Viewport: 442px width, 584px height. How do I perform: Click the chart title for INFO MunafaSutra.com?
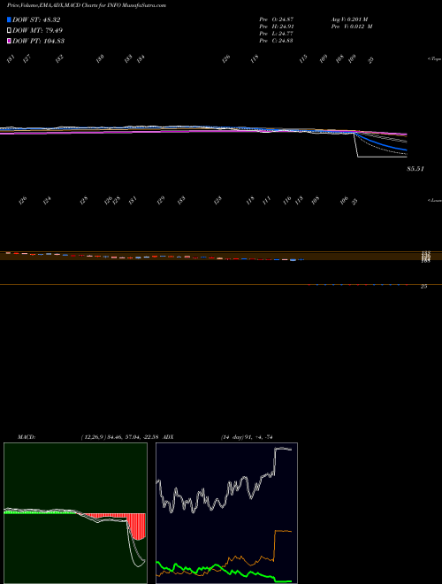click(x=87, y=5)
